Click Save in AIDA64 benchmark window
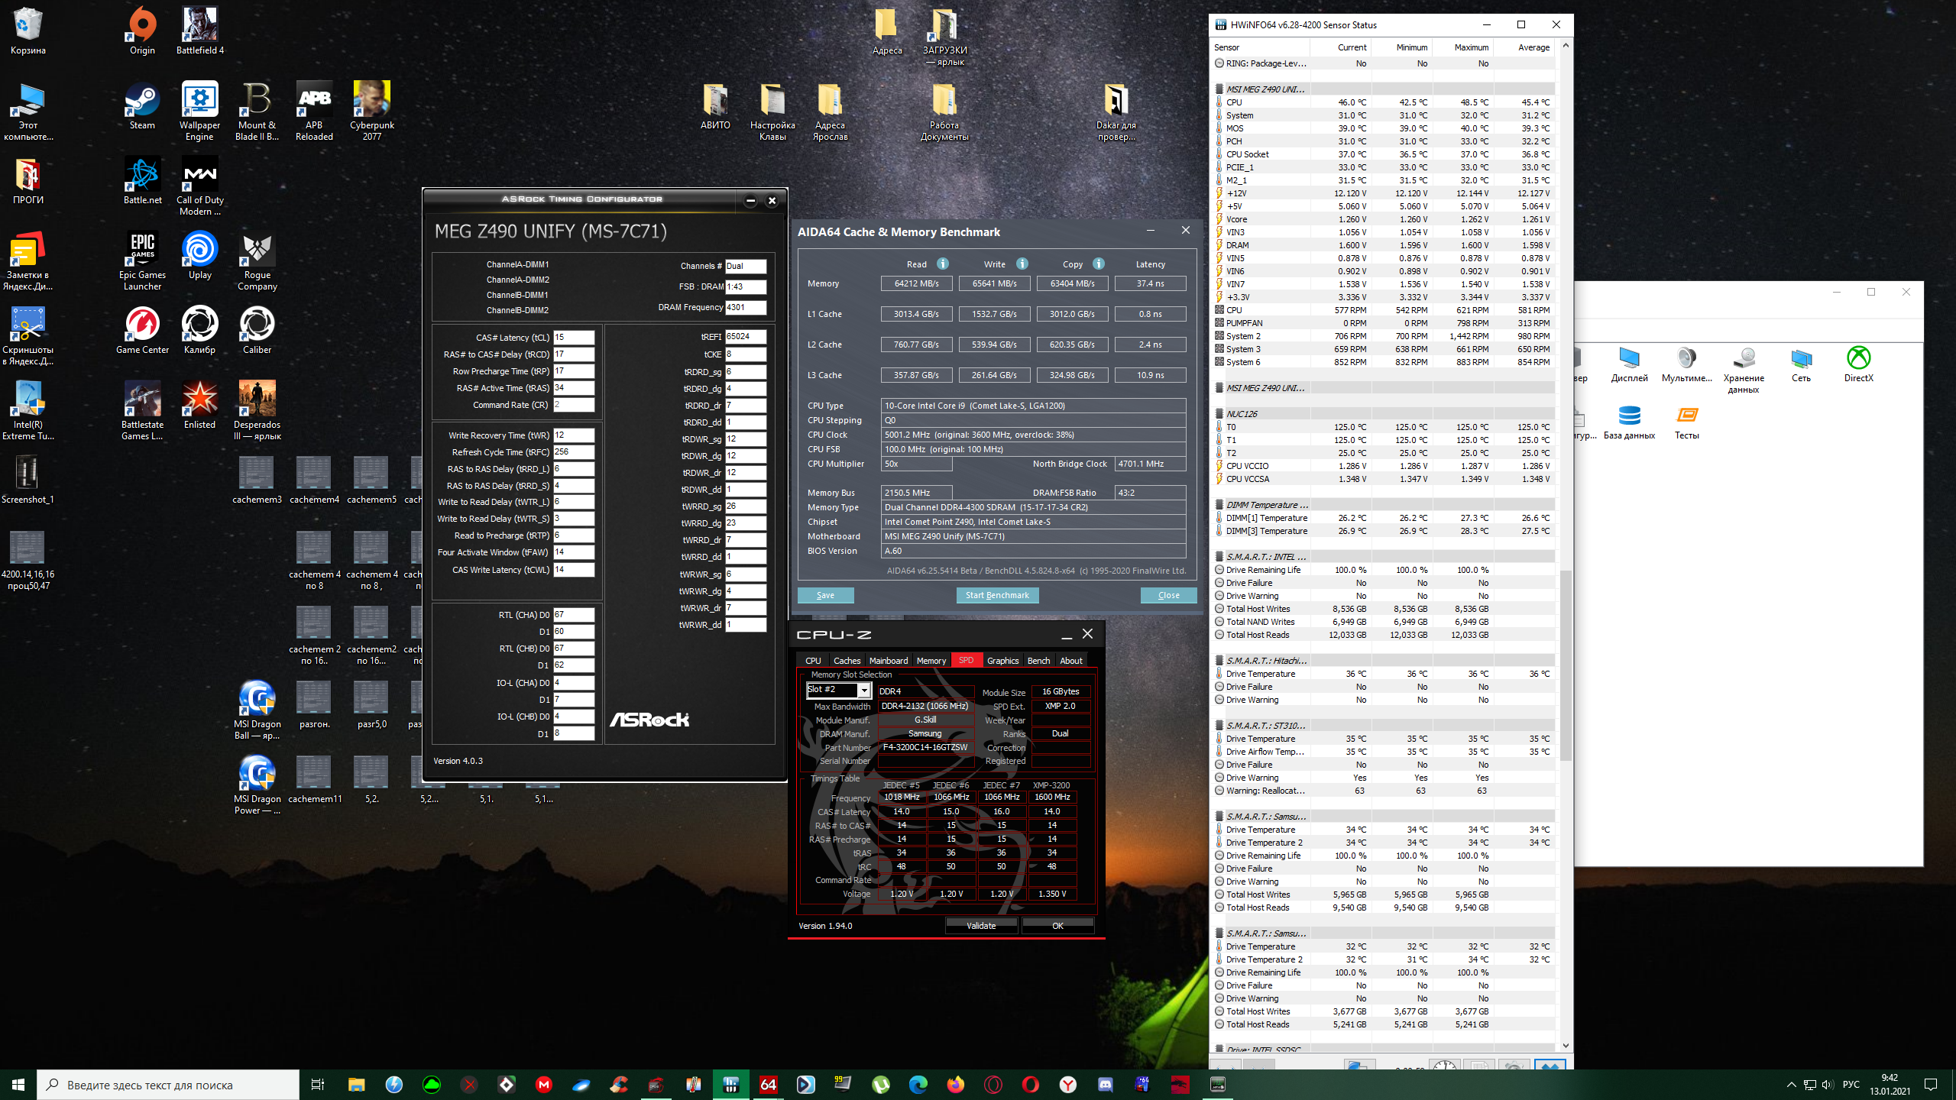Screen dimensions: 1956x1100 (825, 595)
